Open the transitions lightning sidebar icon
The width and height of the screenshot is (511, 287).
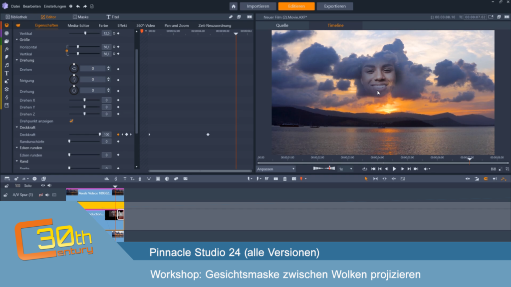pyautogui.click(x=6, y=57)
